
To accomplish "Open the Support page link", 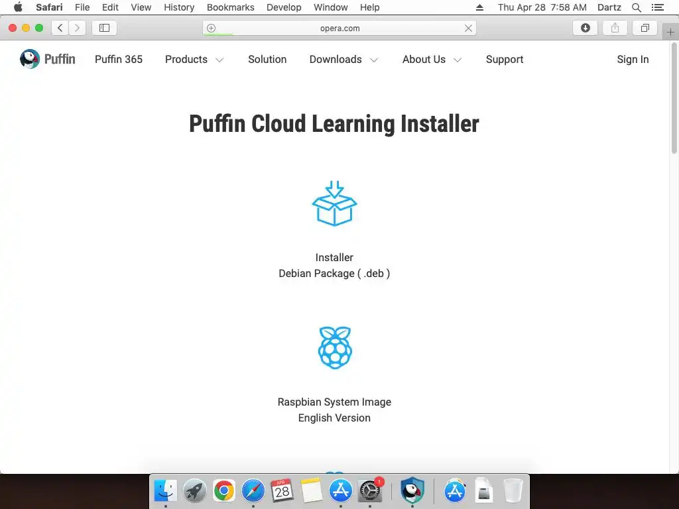I will click(505, 59).
